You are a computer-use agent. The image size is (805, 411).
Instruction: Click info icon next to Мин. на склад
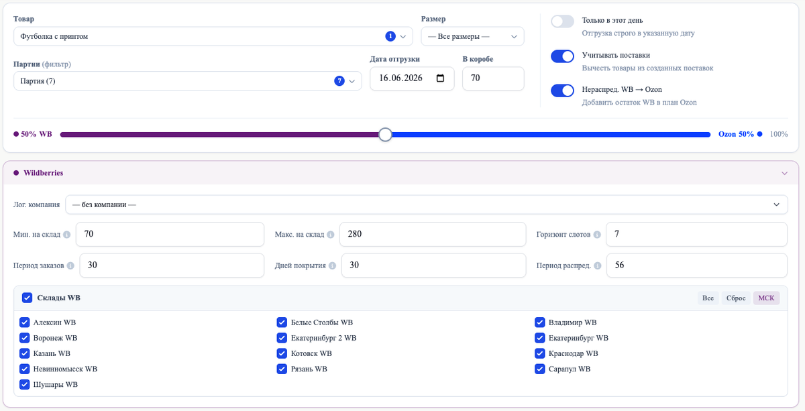point(67,235)
